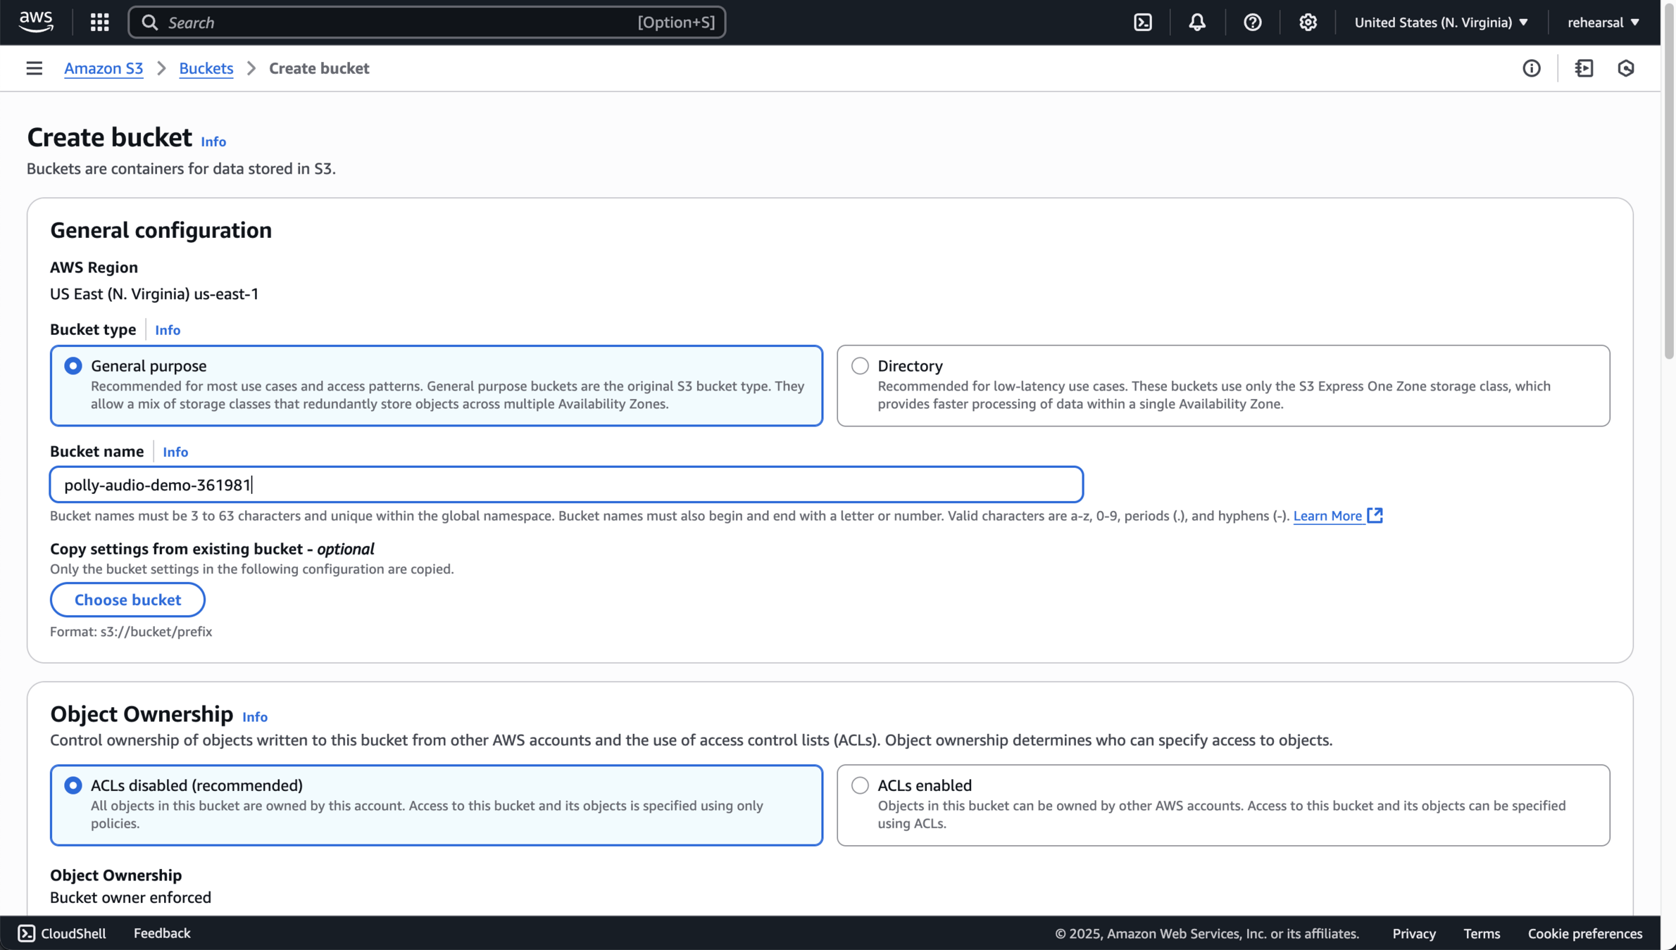The image size is (1676, 950).
Task: Navigate to Amazon S3 breadcrumb
Action: point(104,68)
